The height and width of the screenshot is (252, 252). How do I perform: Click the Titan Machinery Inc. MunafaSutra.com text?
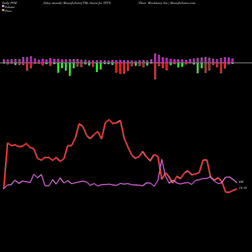[x=166, y=3]
